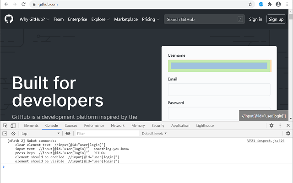
Task: Click the highlighted Username input field
Action: (219, 66)
